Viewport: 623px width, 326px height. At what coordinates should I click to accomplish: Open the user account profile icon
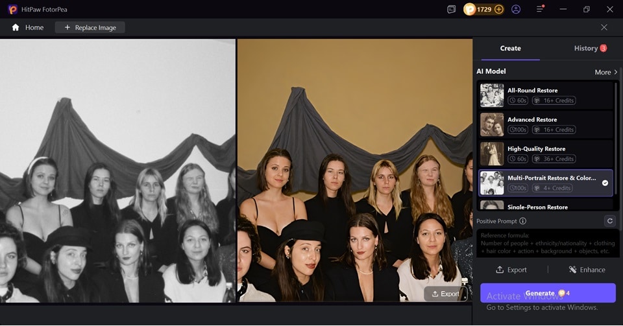pos(516,10)
